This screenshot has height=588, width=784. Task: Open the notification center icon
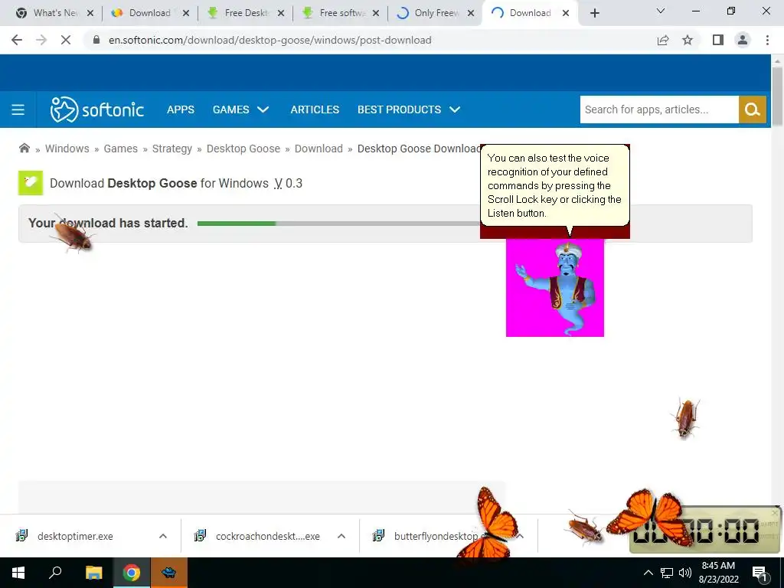[759, 573]
